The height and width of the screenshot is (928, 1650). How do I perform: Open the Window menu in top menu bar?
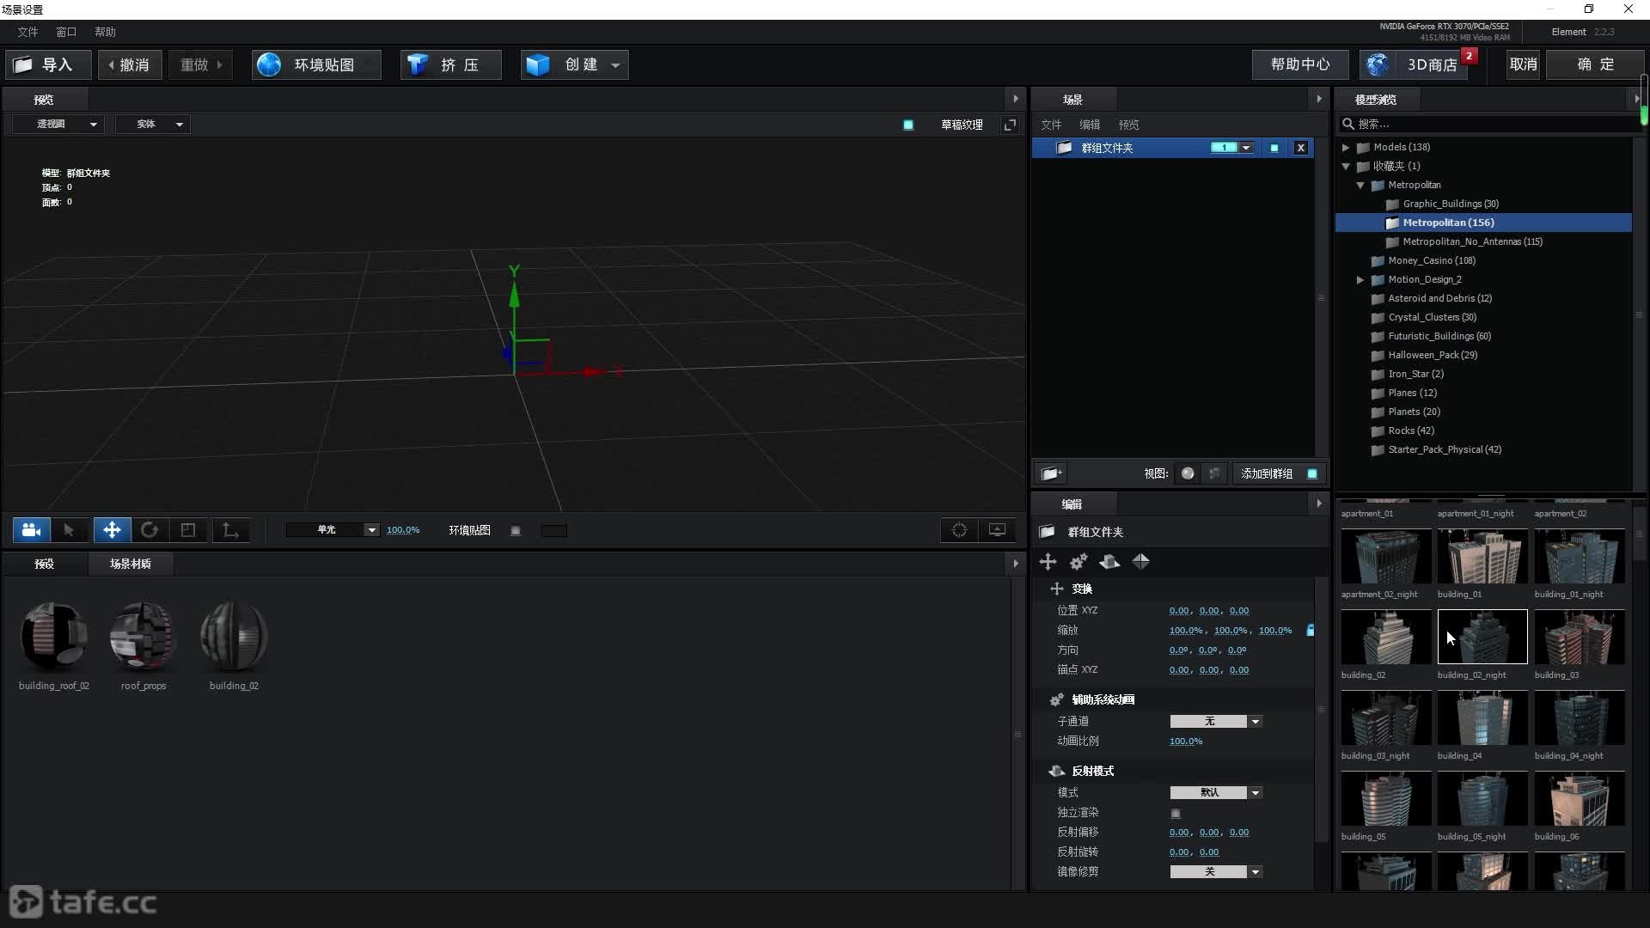point(66,32)
